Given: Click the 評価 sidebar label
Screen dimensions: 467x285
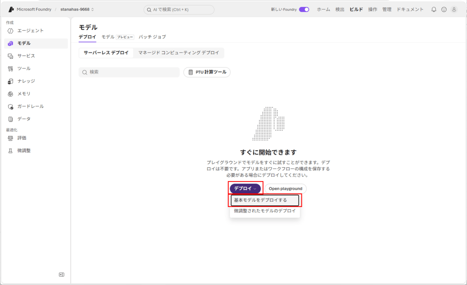Looking at the screenshot, I should (22, 138).
